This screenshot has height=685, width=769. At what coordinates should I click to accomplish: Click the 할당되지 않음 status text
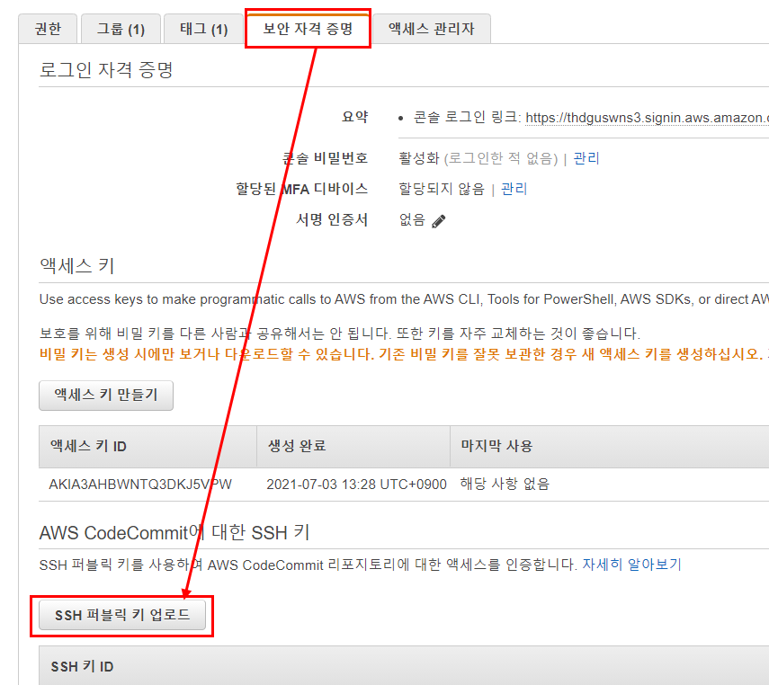coord(442,189)
